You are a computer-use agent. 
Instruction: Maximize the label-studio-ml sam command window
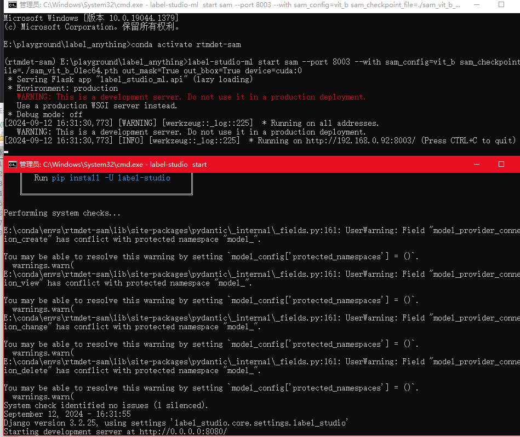(x=501, y=5)
